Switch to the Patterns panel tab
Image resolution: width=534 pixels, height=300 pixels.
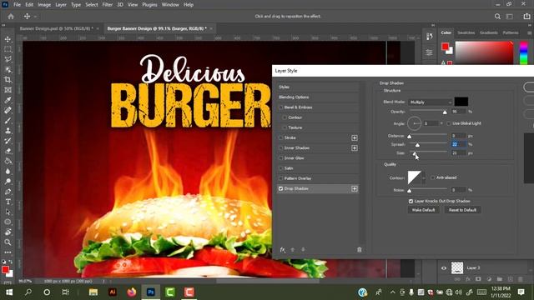click(x=511, y=33)
